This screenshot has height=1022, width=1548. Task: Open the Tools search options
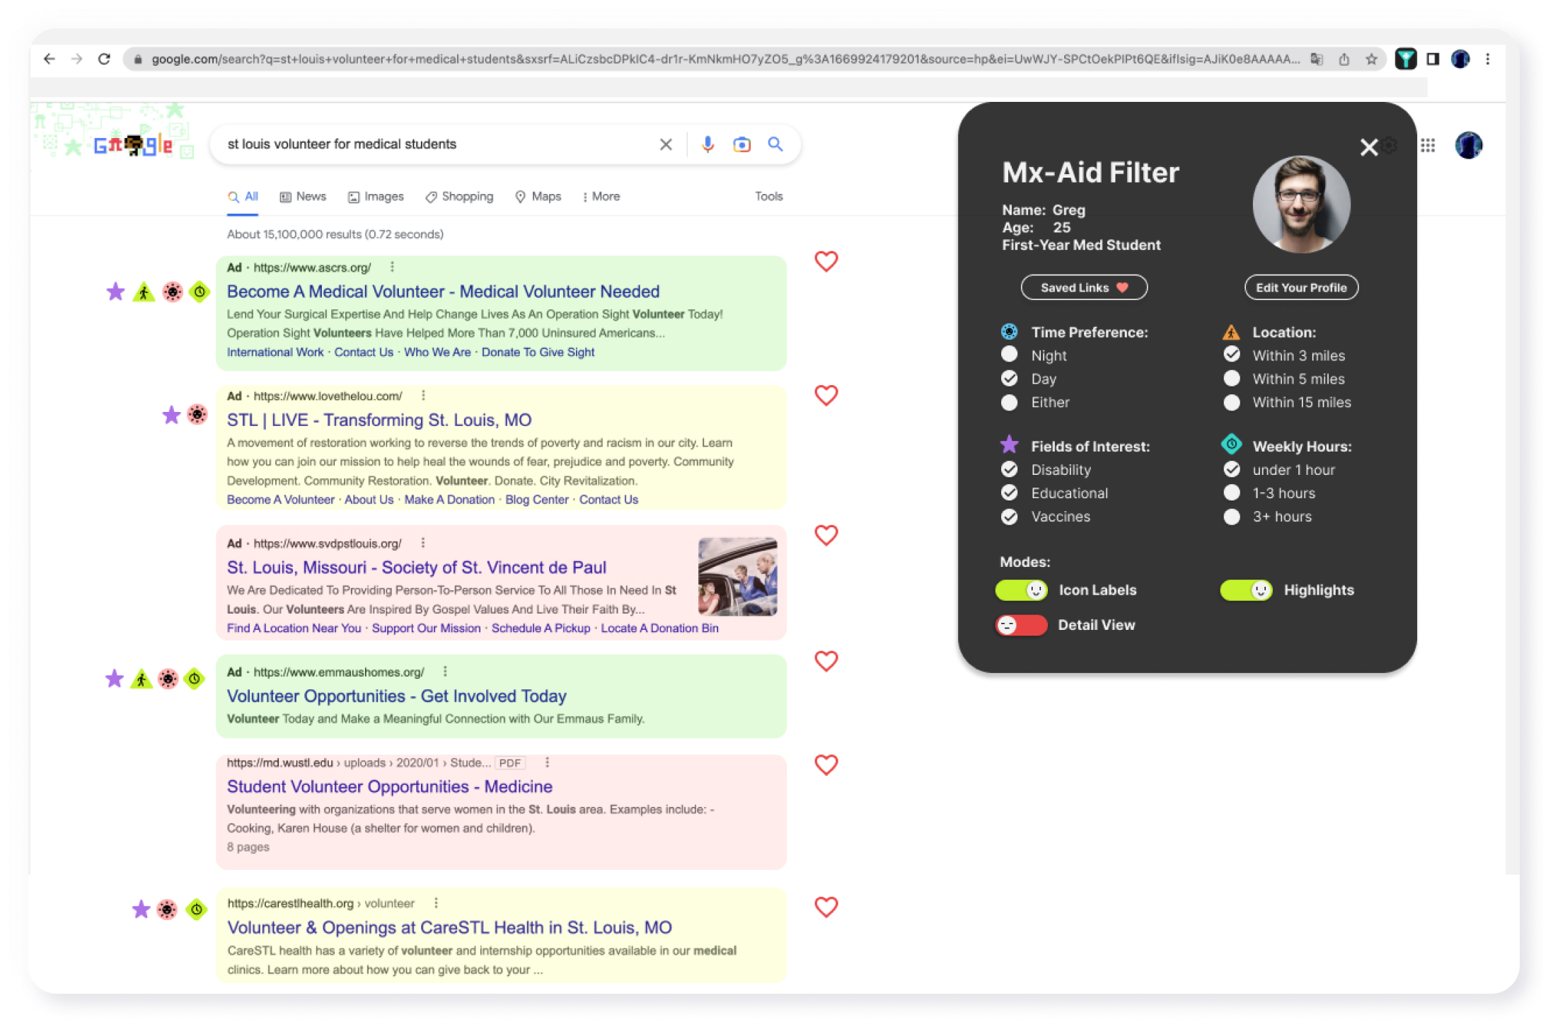point(768,197)
